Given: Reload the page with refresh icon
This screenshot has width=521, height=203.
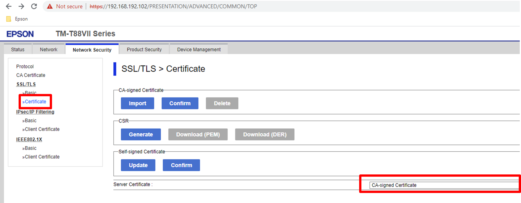Looking at the screenshot, I should point(34,6).
